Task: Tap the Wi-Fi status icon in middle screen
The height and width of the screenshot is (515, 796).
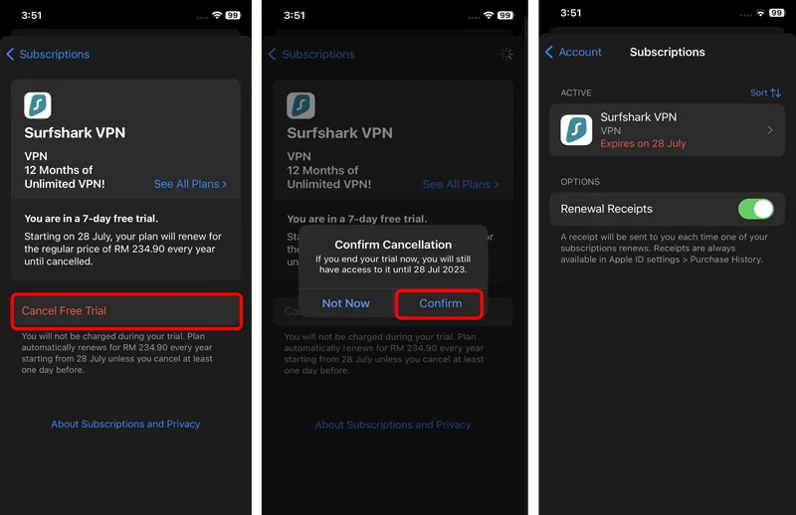Action: click(489, 15)
